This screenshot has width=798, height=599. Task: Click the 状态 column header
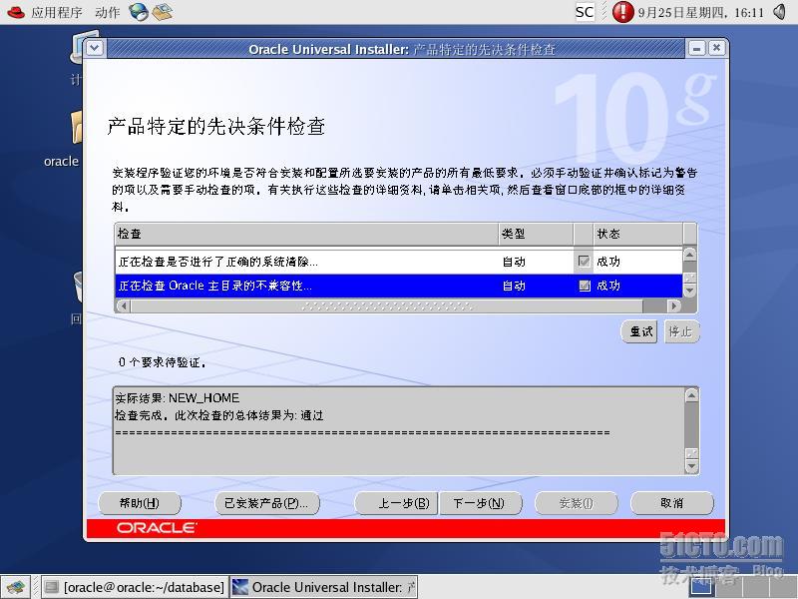pyautogui.click(x=637, y=234)
